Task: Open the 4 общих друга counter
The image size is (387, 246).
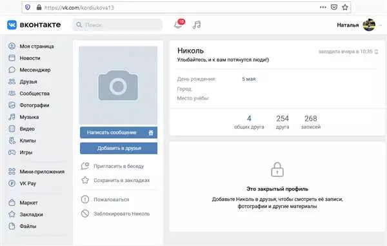Action: coord(249,122)
